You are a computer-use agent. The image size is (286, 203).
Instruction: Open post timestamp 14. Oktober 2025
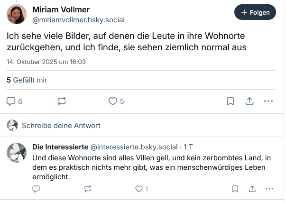tap(46, 62)
